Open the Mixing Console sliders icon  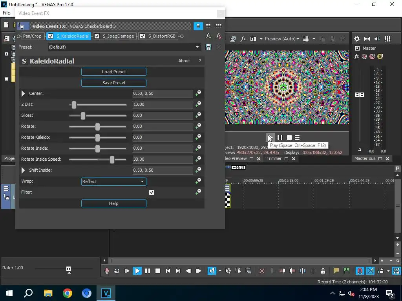387,39
